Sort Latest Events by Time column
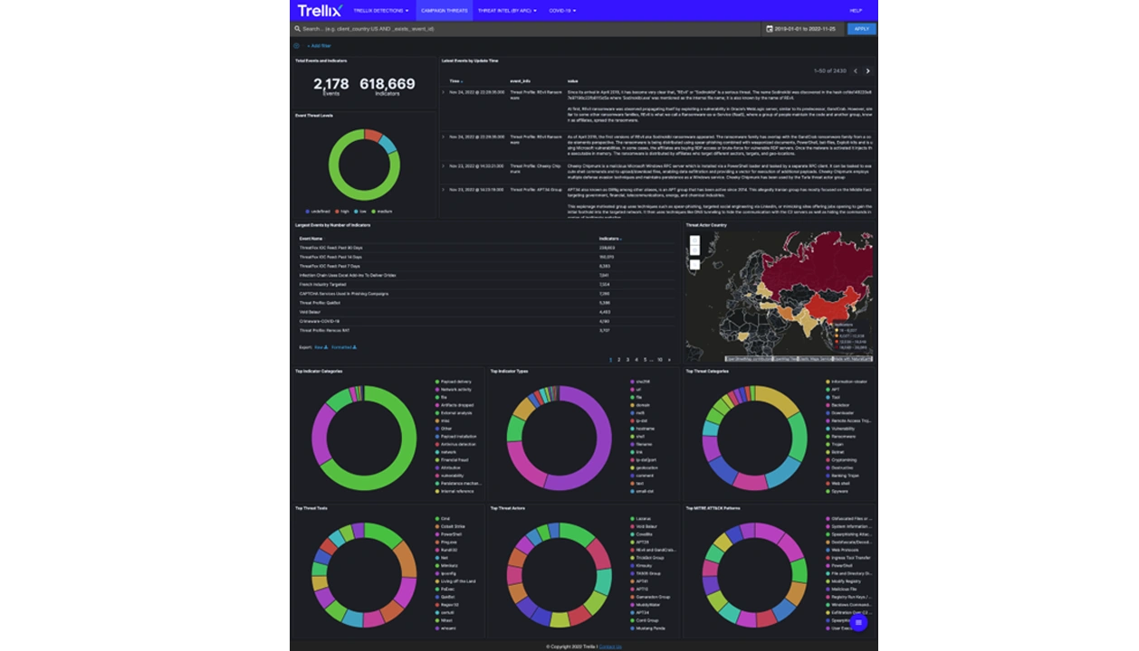The width and height of the screenshot is (1139, 651). tap(455, 81)
